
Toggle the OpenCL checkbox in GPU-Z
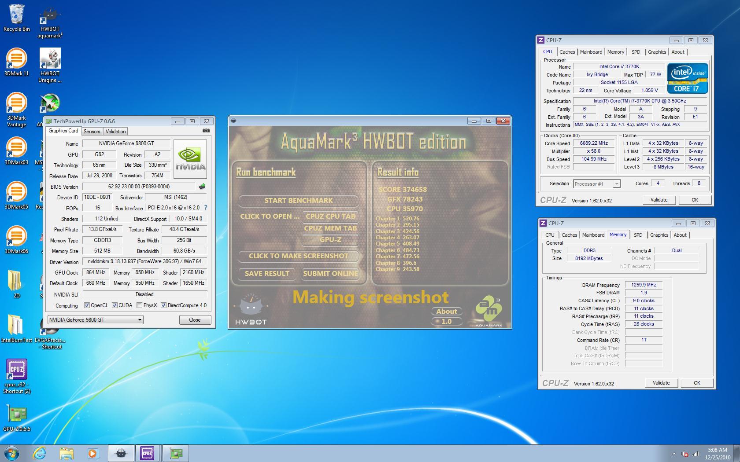(87, 305)
